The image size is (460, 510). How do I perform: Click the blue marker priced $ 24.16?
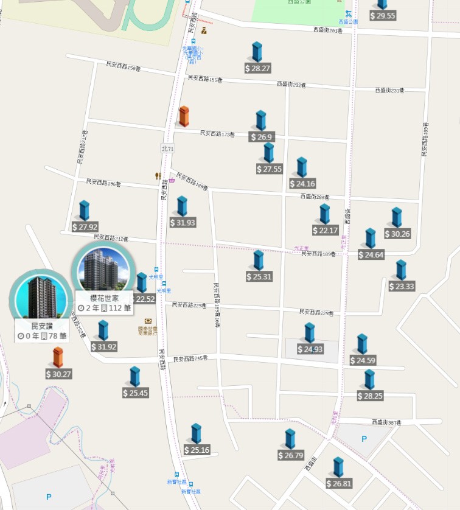tap(302, 167)
